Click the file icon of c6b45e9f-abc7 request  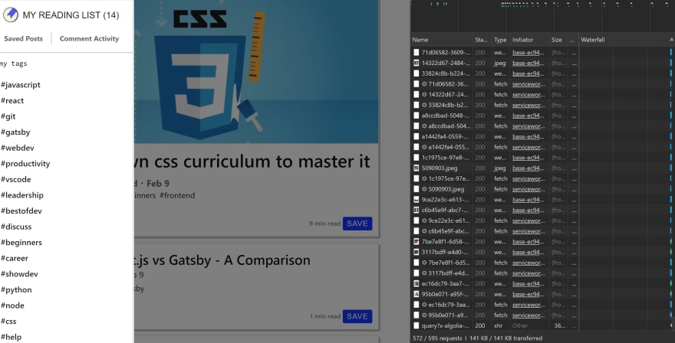click(416, 211)
